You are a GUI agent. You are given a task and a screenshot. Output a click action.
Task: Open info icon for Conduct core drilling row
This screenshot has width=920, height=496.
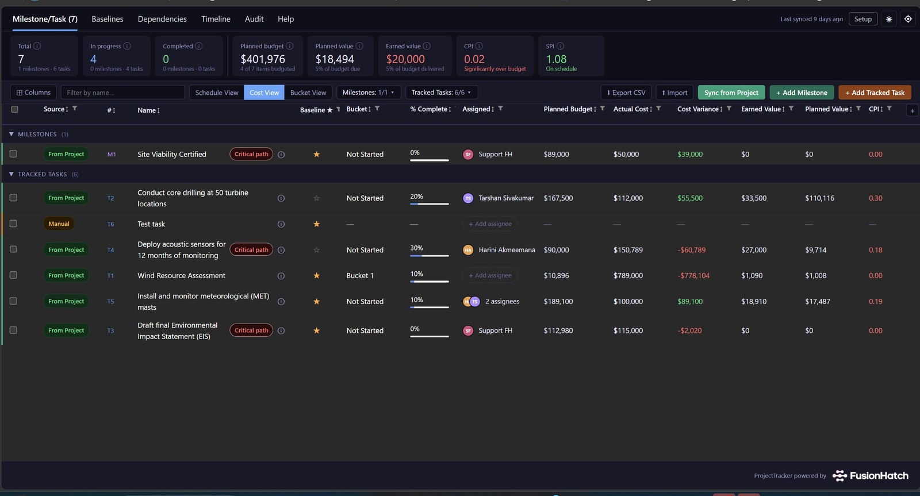click(x=281, y=198)
